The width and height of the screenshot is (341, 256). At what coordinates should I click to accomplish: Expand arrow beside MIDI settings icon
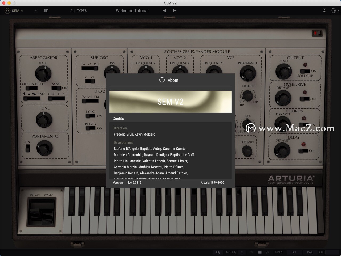click(x=339, y=11)
